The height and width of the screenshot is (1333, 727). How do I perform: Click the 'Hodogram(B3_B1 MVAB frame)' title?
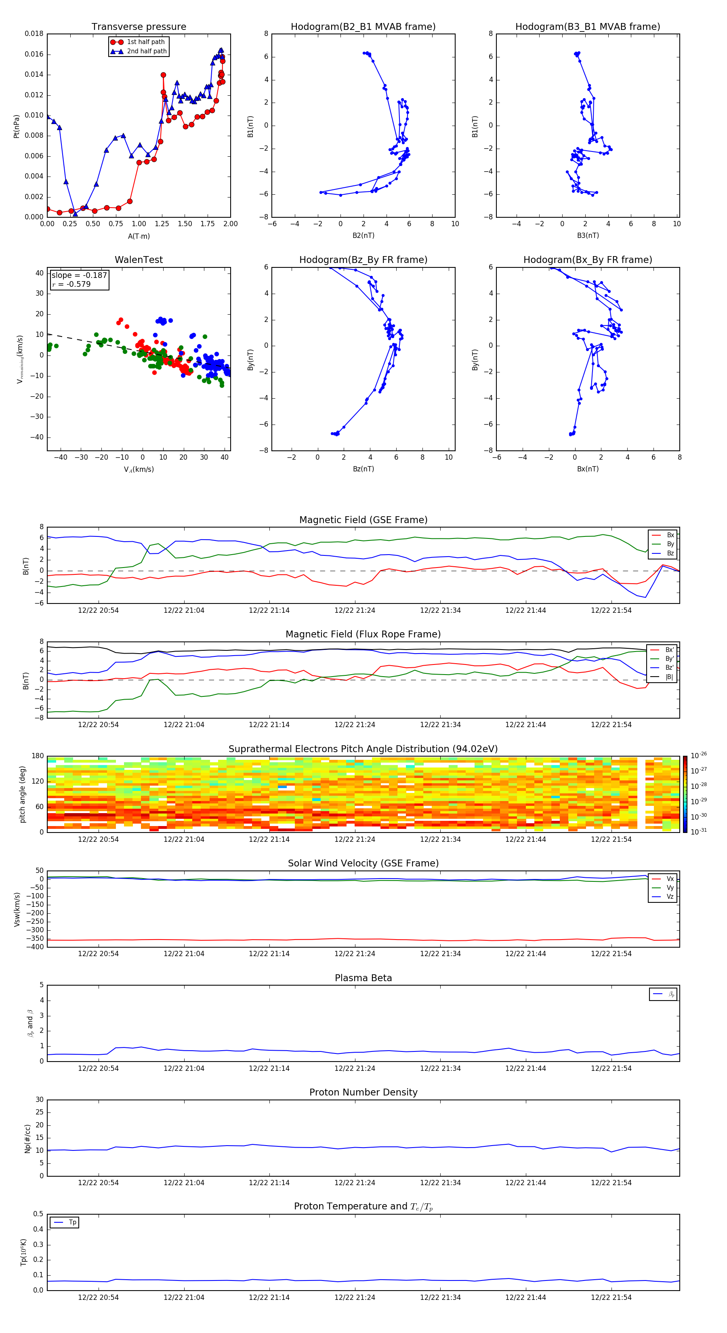tap(588, 27)
